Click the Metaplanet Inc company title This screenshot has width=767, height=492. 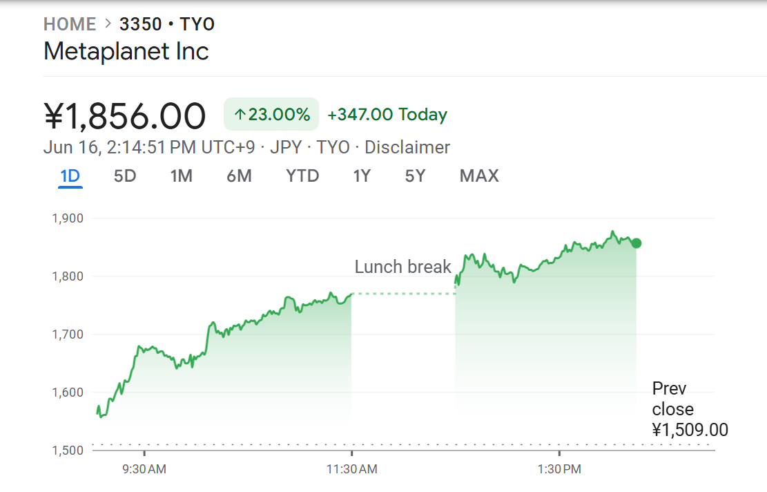tap(126, 51)
